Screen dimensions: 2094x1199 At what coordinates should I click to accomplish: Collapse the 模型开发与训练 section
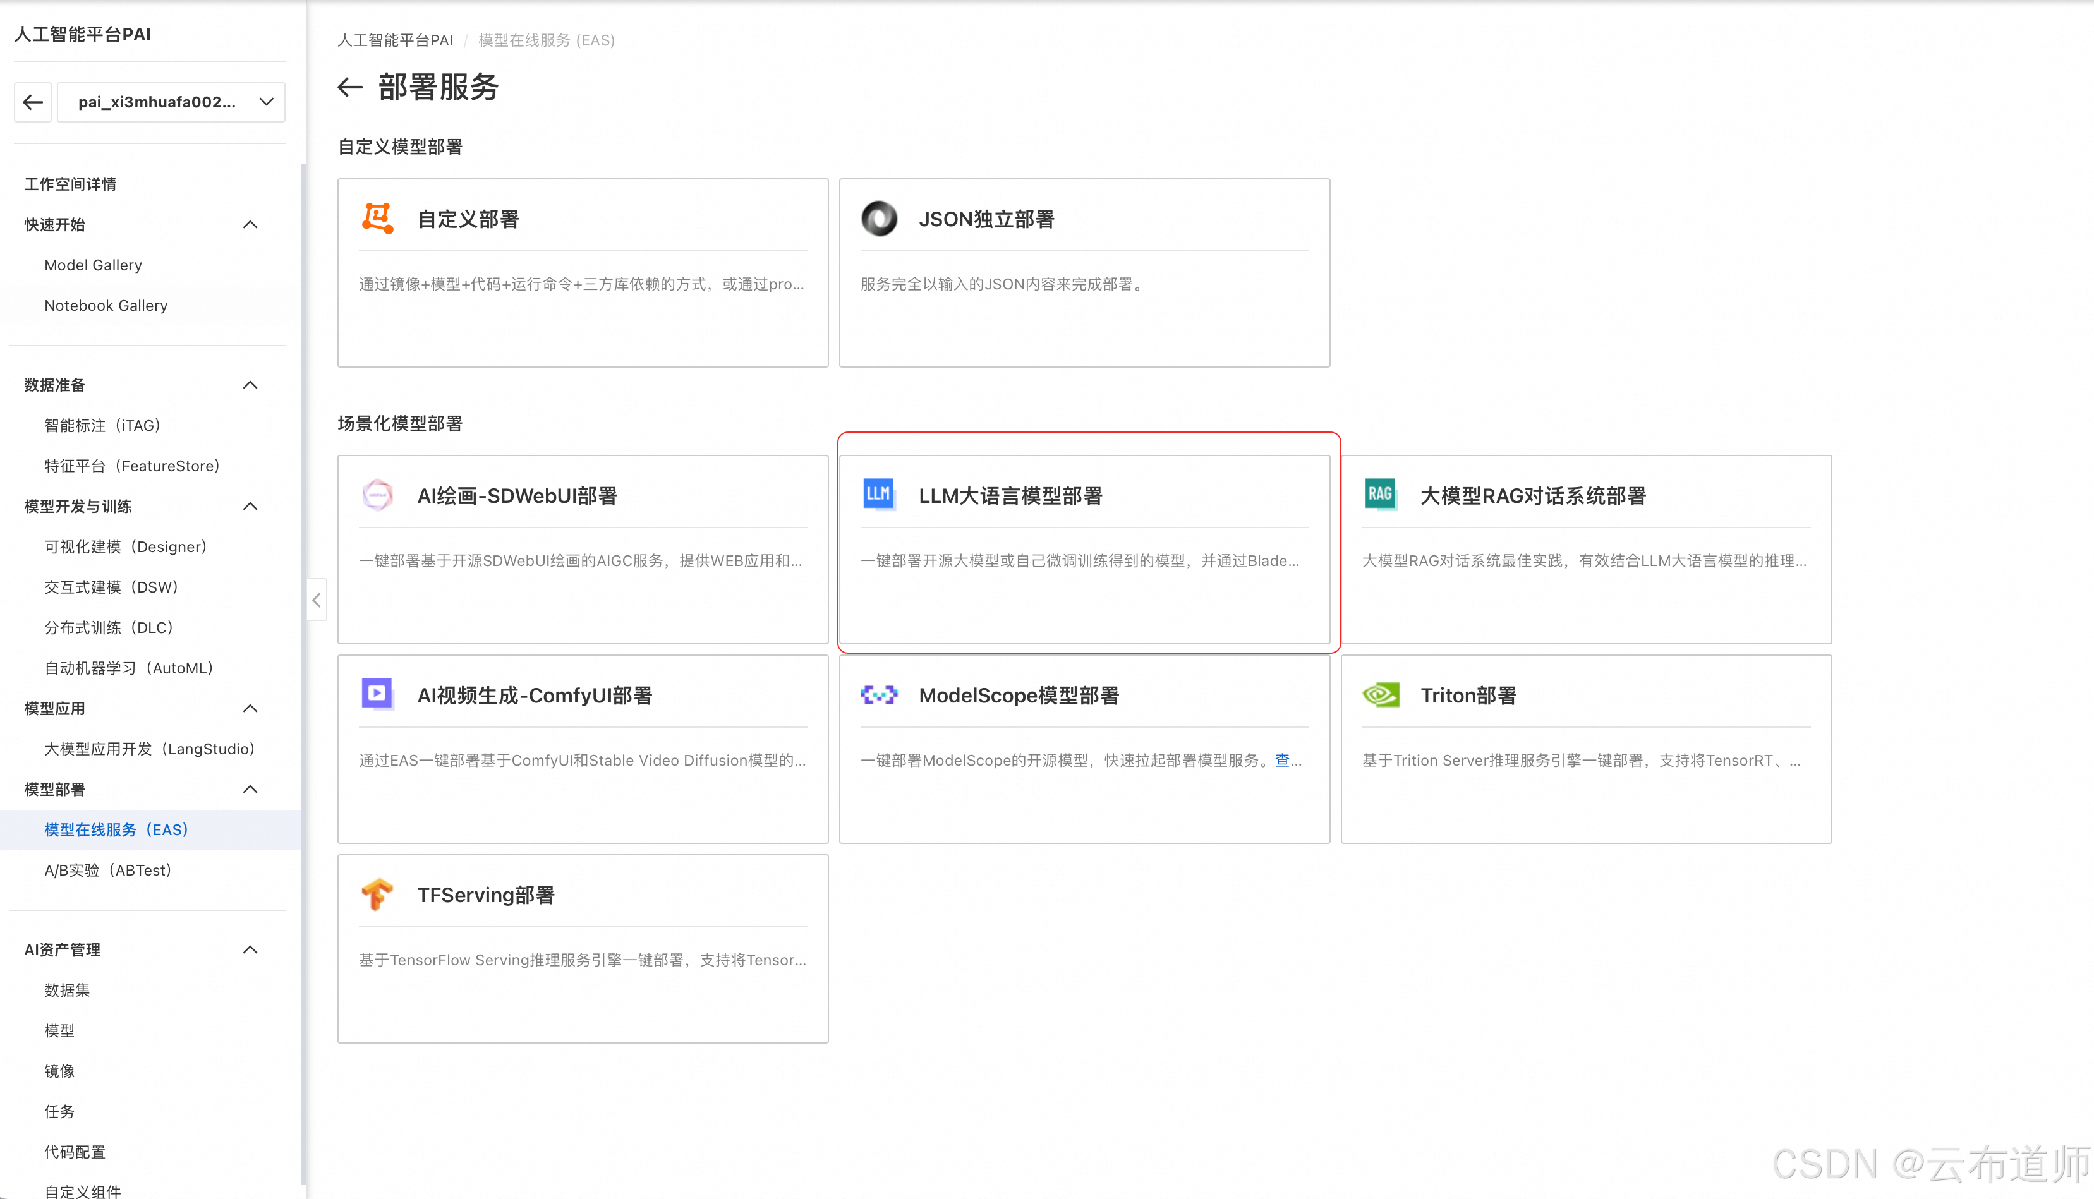[250, 507]
